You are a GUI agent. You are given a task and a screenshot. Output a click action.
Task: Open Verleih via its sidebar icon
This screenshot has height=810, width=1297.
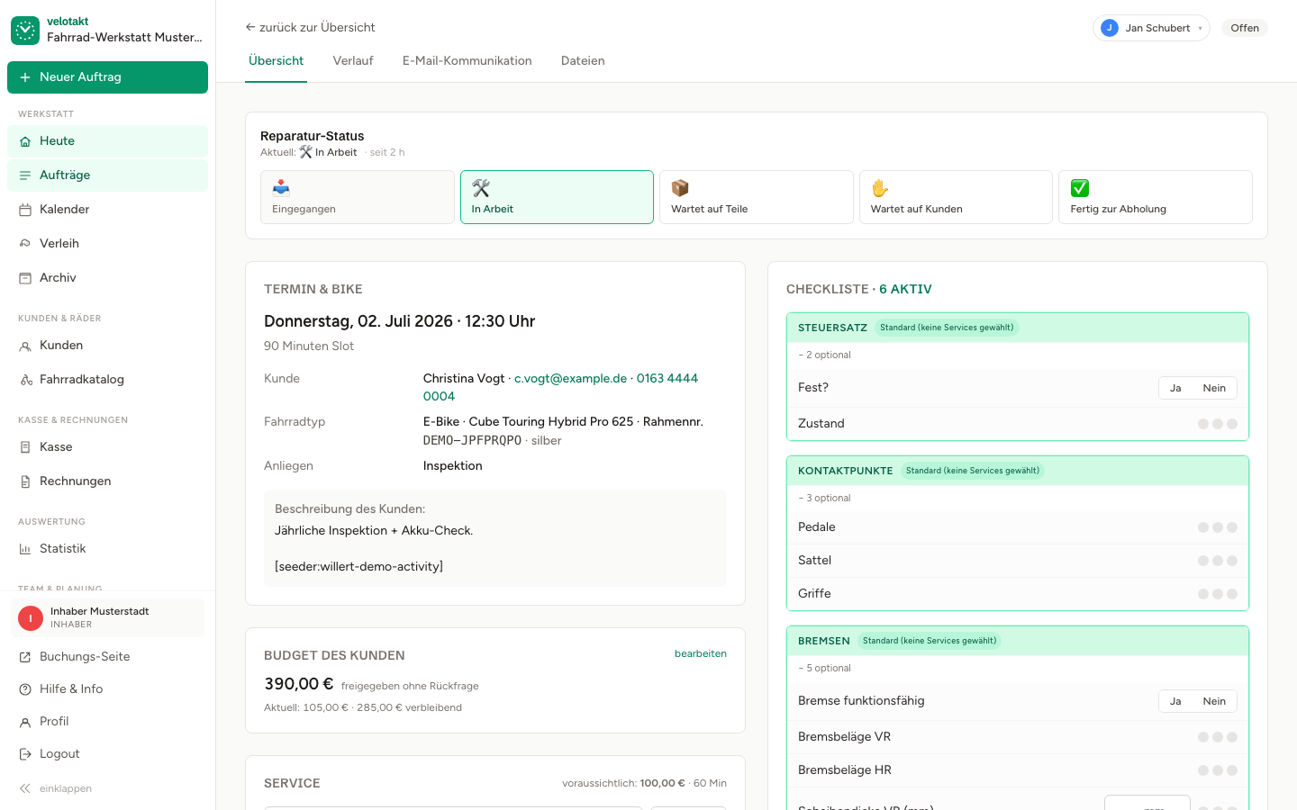[x=25, y=244]
